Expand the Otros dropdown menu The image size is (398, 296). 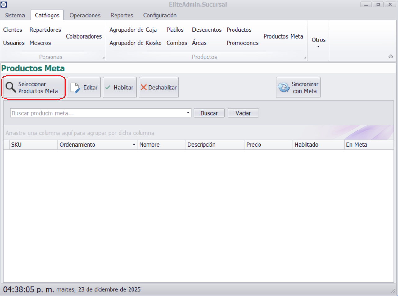pos(318,42)
